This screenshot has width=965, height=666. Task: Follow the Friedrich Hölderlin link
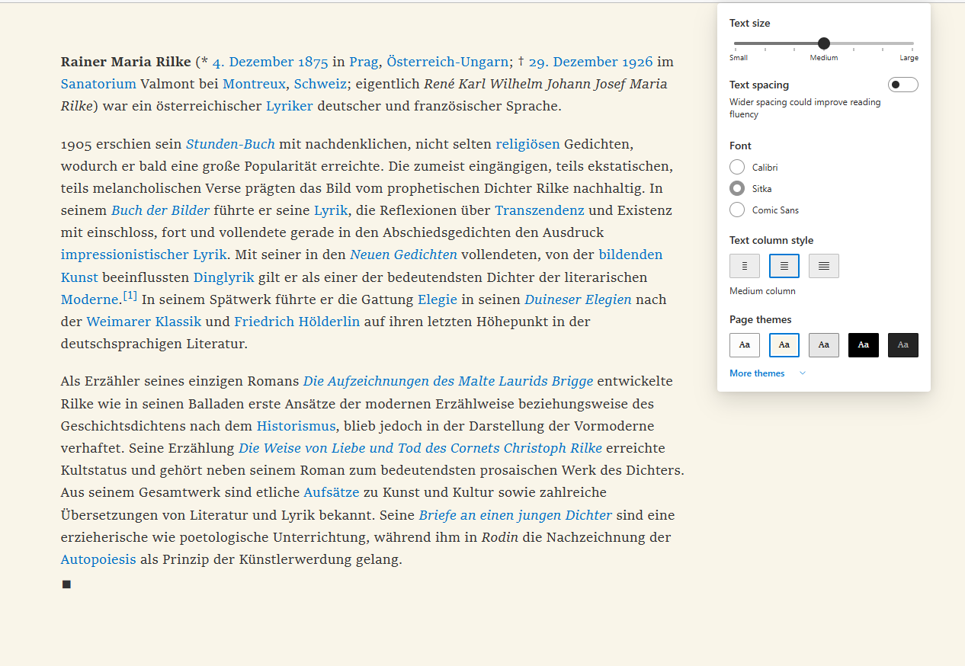pos(297,322)
